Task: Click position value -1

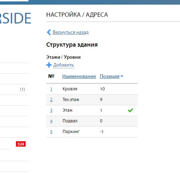Action: tap(102, 132)
